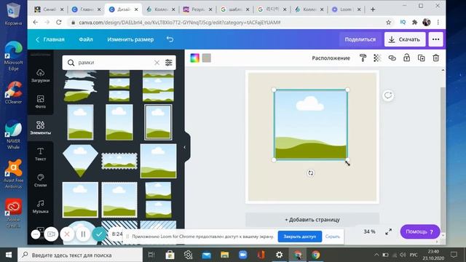Select the double-bordered portrait frame thumbnail
This screenshot has height=262, width=466.
(158, 122)
